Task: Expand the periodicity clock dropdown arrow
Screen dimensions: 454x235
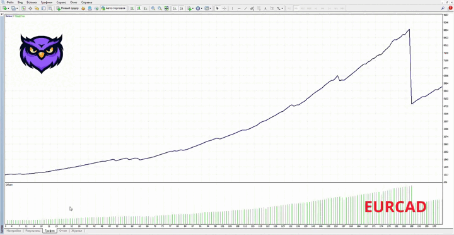Action: click(202, 8)
